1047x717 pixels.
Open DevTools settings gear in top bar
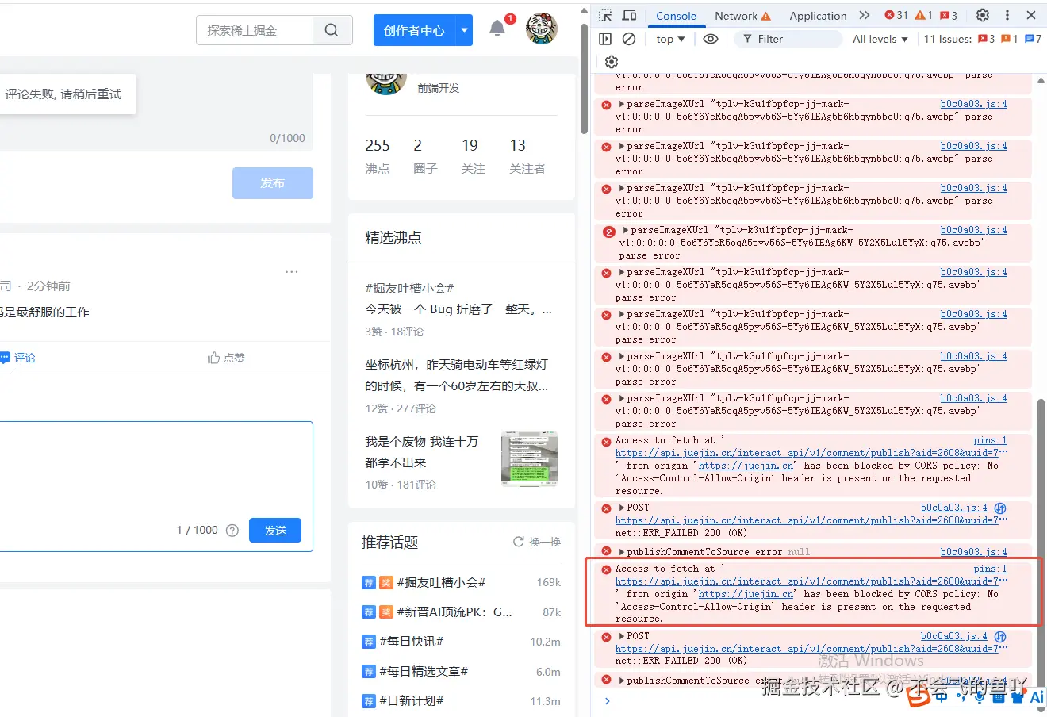[x=983, y=15]
